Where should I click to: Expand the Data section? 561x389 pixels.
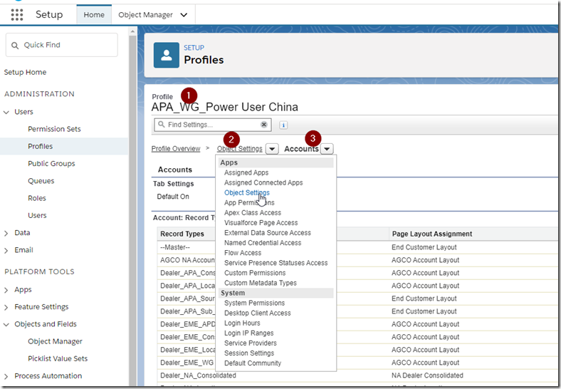(6, 233)
